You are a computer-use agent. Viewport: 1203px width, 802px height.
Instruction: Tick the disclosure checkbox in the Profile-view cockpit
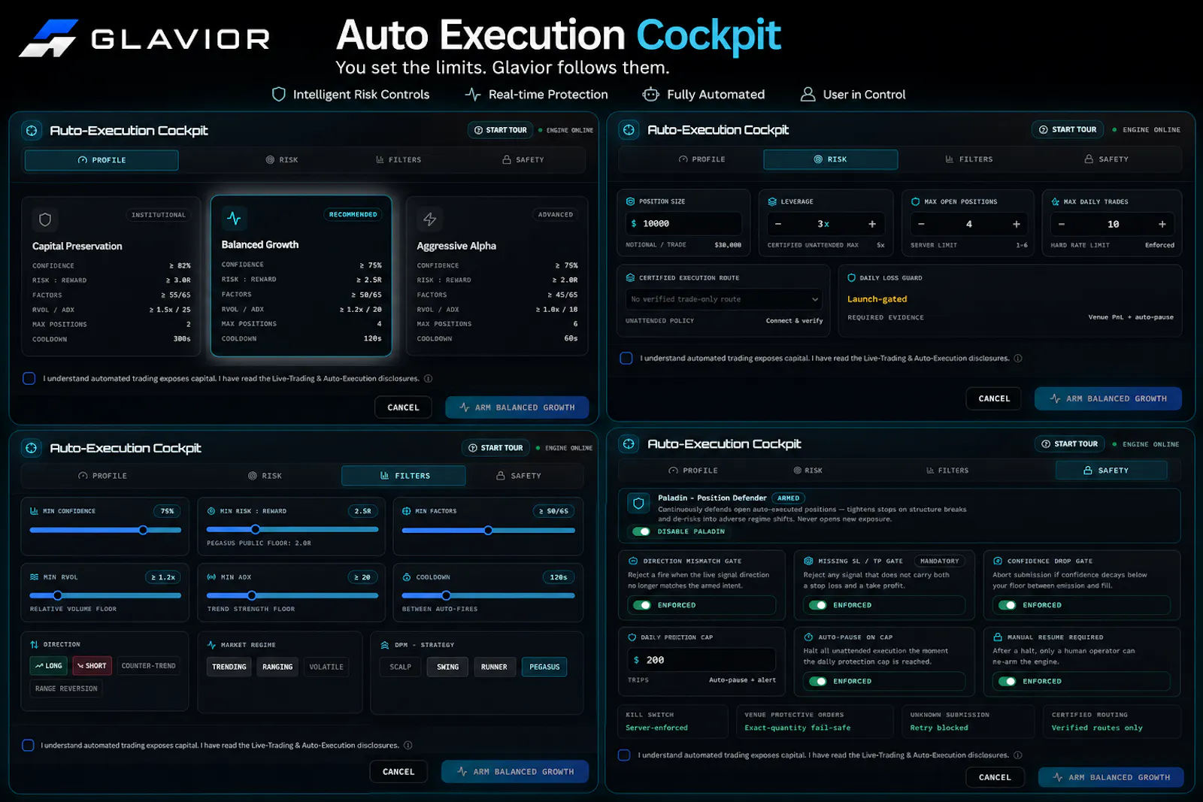click(29, 378)
